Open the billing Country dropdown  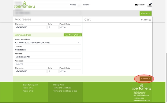[x=48, y=50]
